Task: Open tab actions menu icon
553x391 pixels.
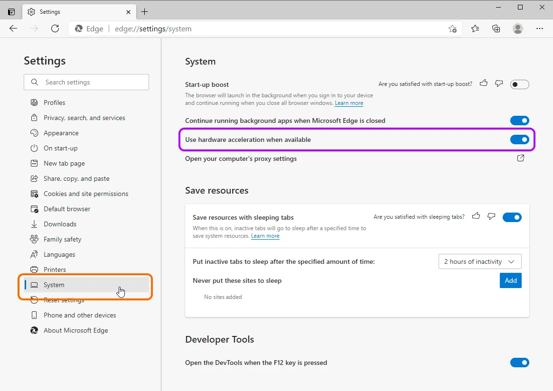Action: coord(11,12)
